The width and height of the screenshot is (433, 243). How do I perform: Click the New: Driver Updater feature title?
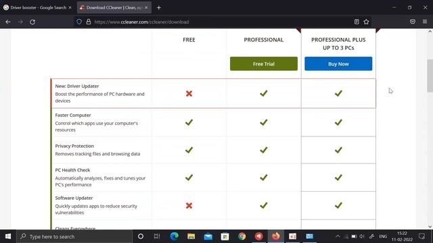coord(77,86)
